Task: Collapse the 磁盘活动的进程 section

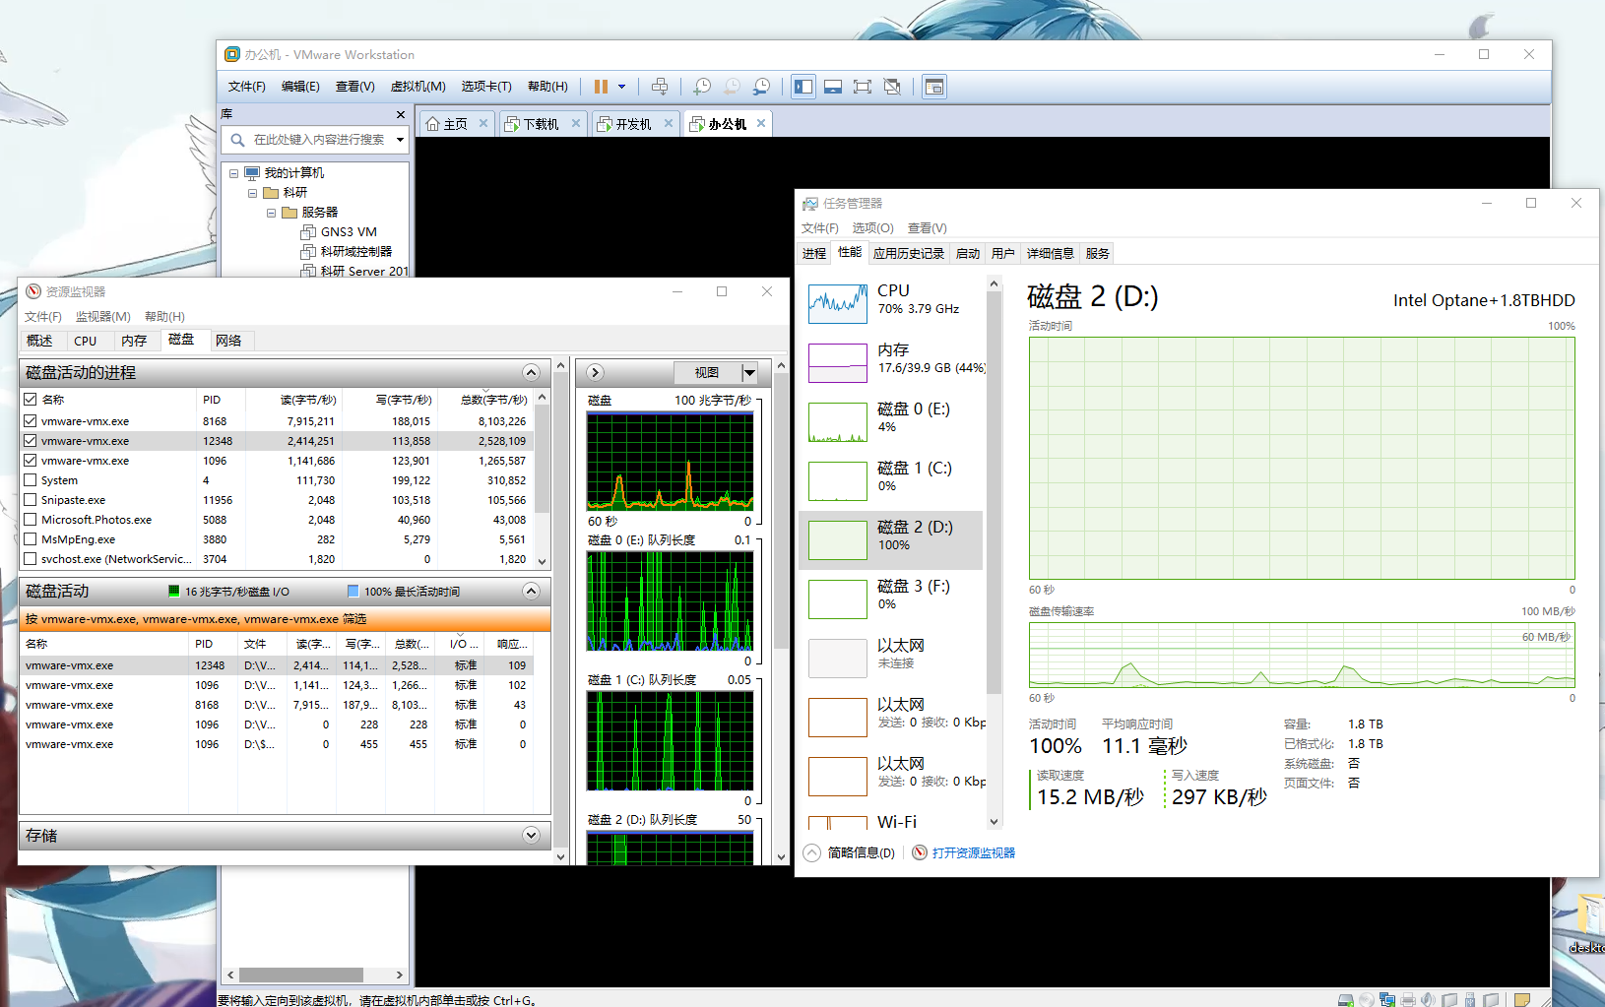Action: click(532, 372)
